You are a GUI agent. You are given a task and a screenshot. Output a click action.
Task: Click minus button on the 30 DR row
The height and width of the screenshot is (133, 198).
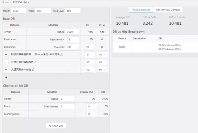[6, 62]
